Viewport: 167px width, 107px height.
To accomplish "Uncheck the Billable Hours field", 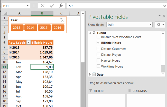I will pos(98,43).
